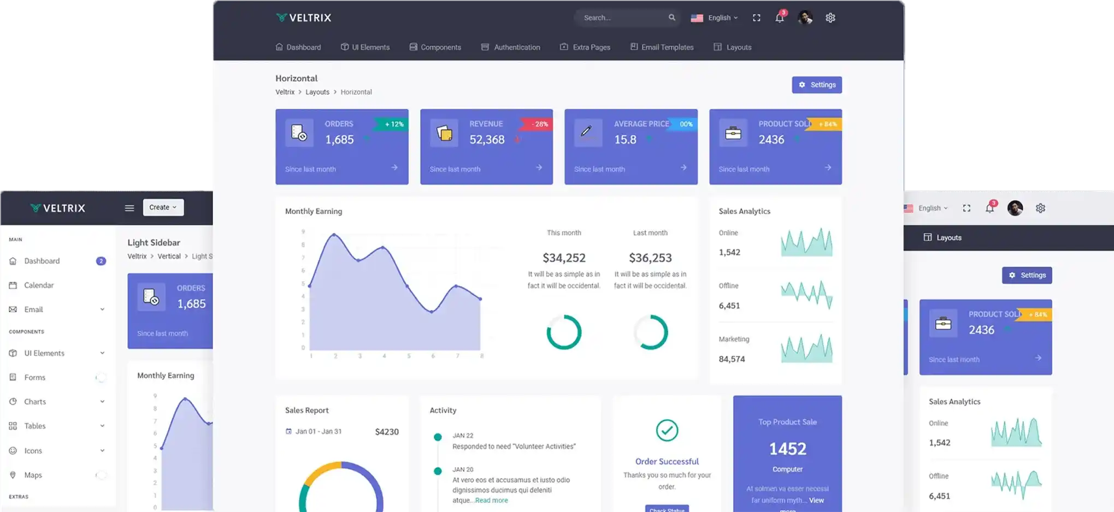Image resolution: width=1114 pixels, height=512 pixels.
Task: Open the Forms item in sidebar
Action: coord(34,377)
